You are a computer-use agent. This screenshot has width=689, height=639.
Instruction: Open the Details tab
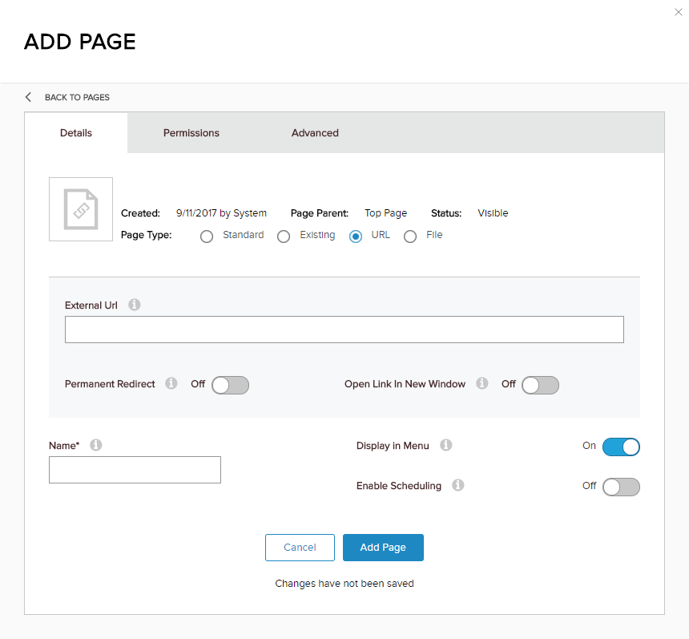(76, 133)
